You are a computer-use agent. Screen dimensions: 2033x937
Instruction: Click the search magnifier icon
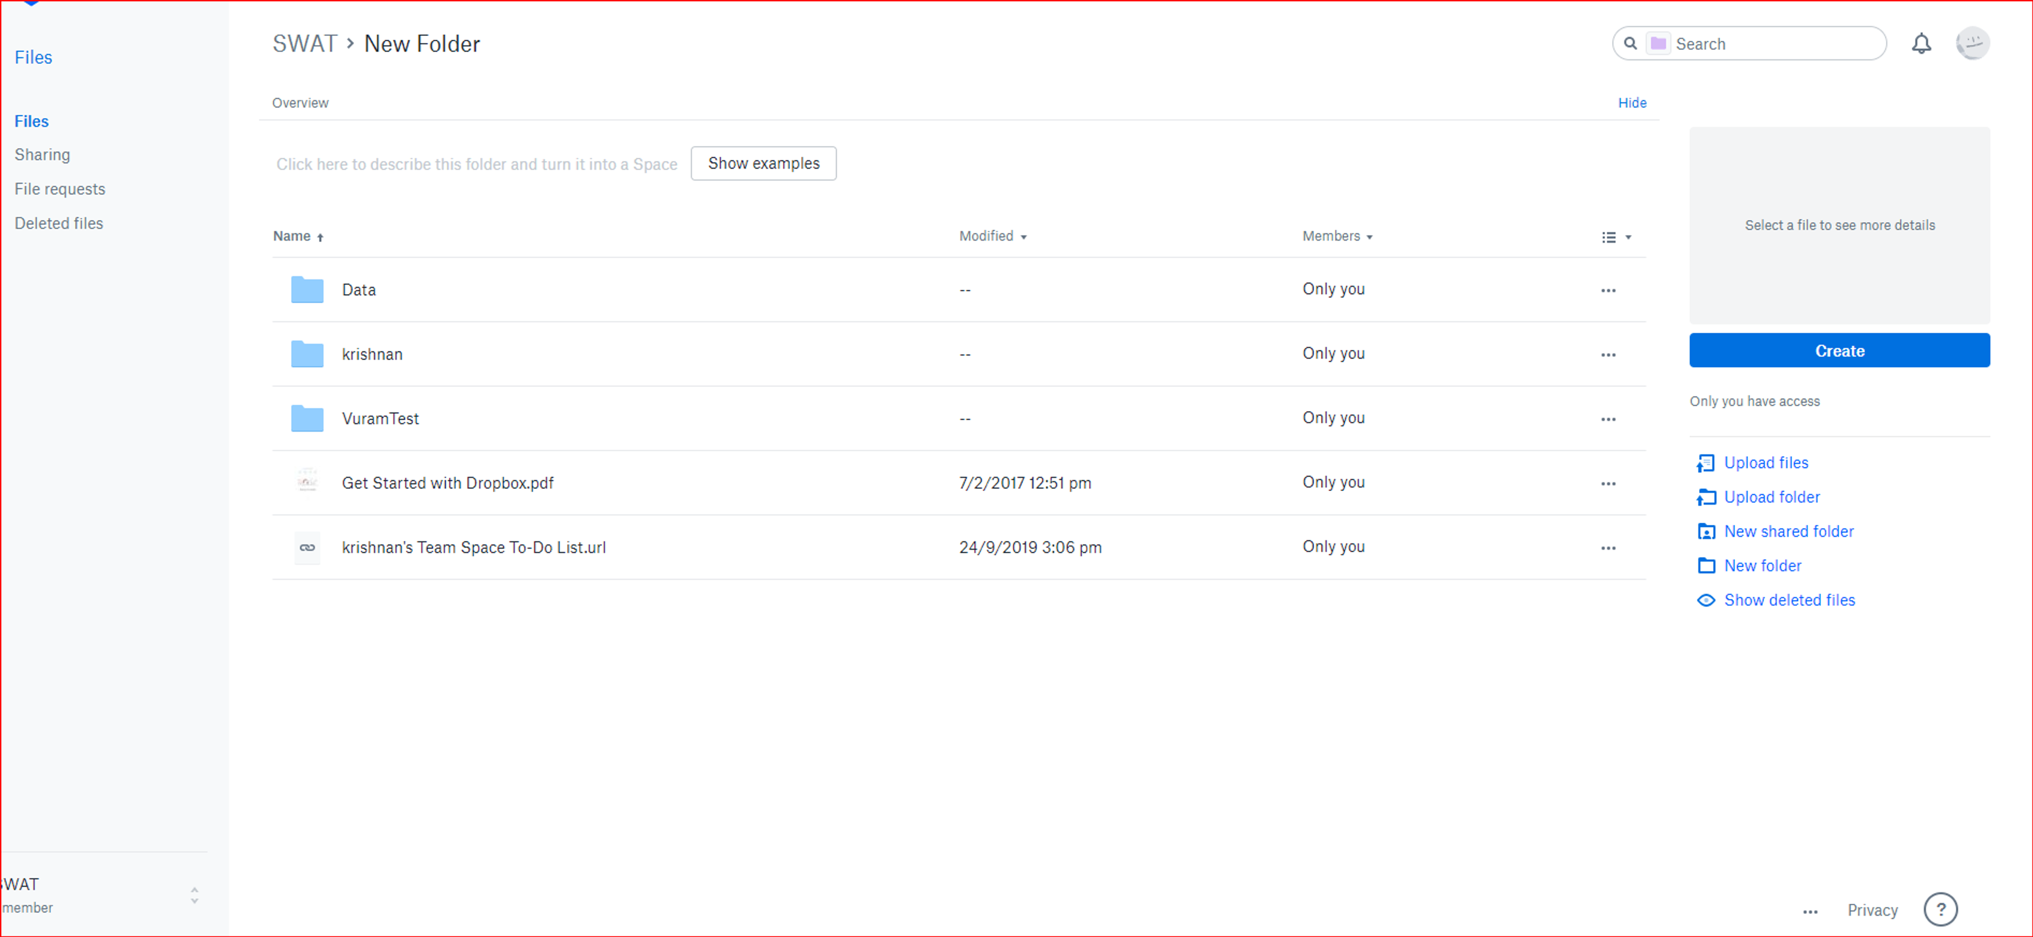click(x=1630, y=43)
